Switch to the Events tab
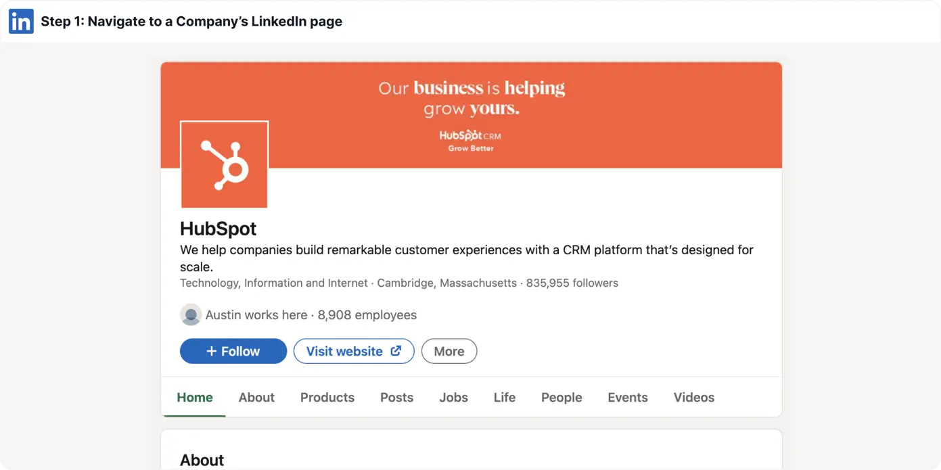 628,398
